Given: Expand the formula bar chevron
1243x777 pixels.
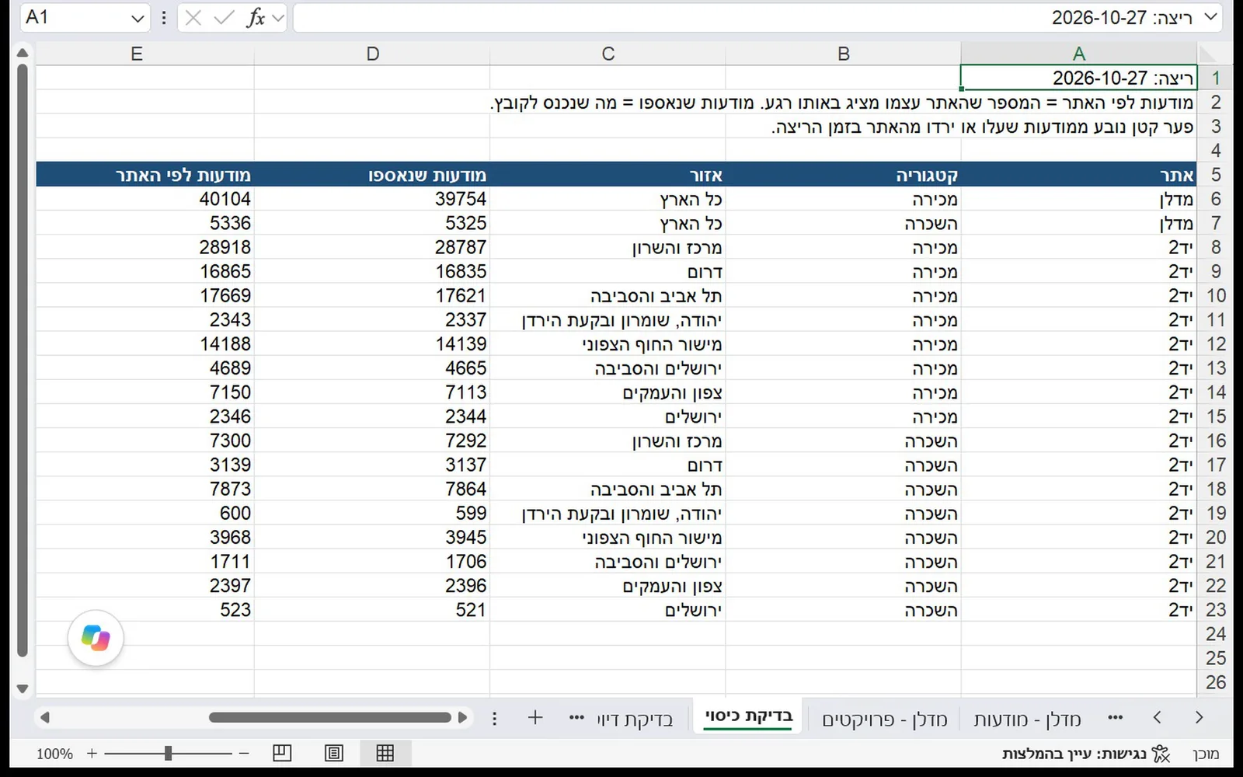Looking at the screenshot, I should pos(1210,17).
